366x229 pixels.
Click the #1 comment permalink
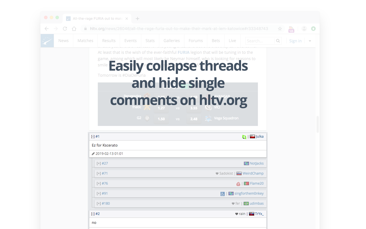click(x=98, y=137)
